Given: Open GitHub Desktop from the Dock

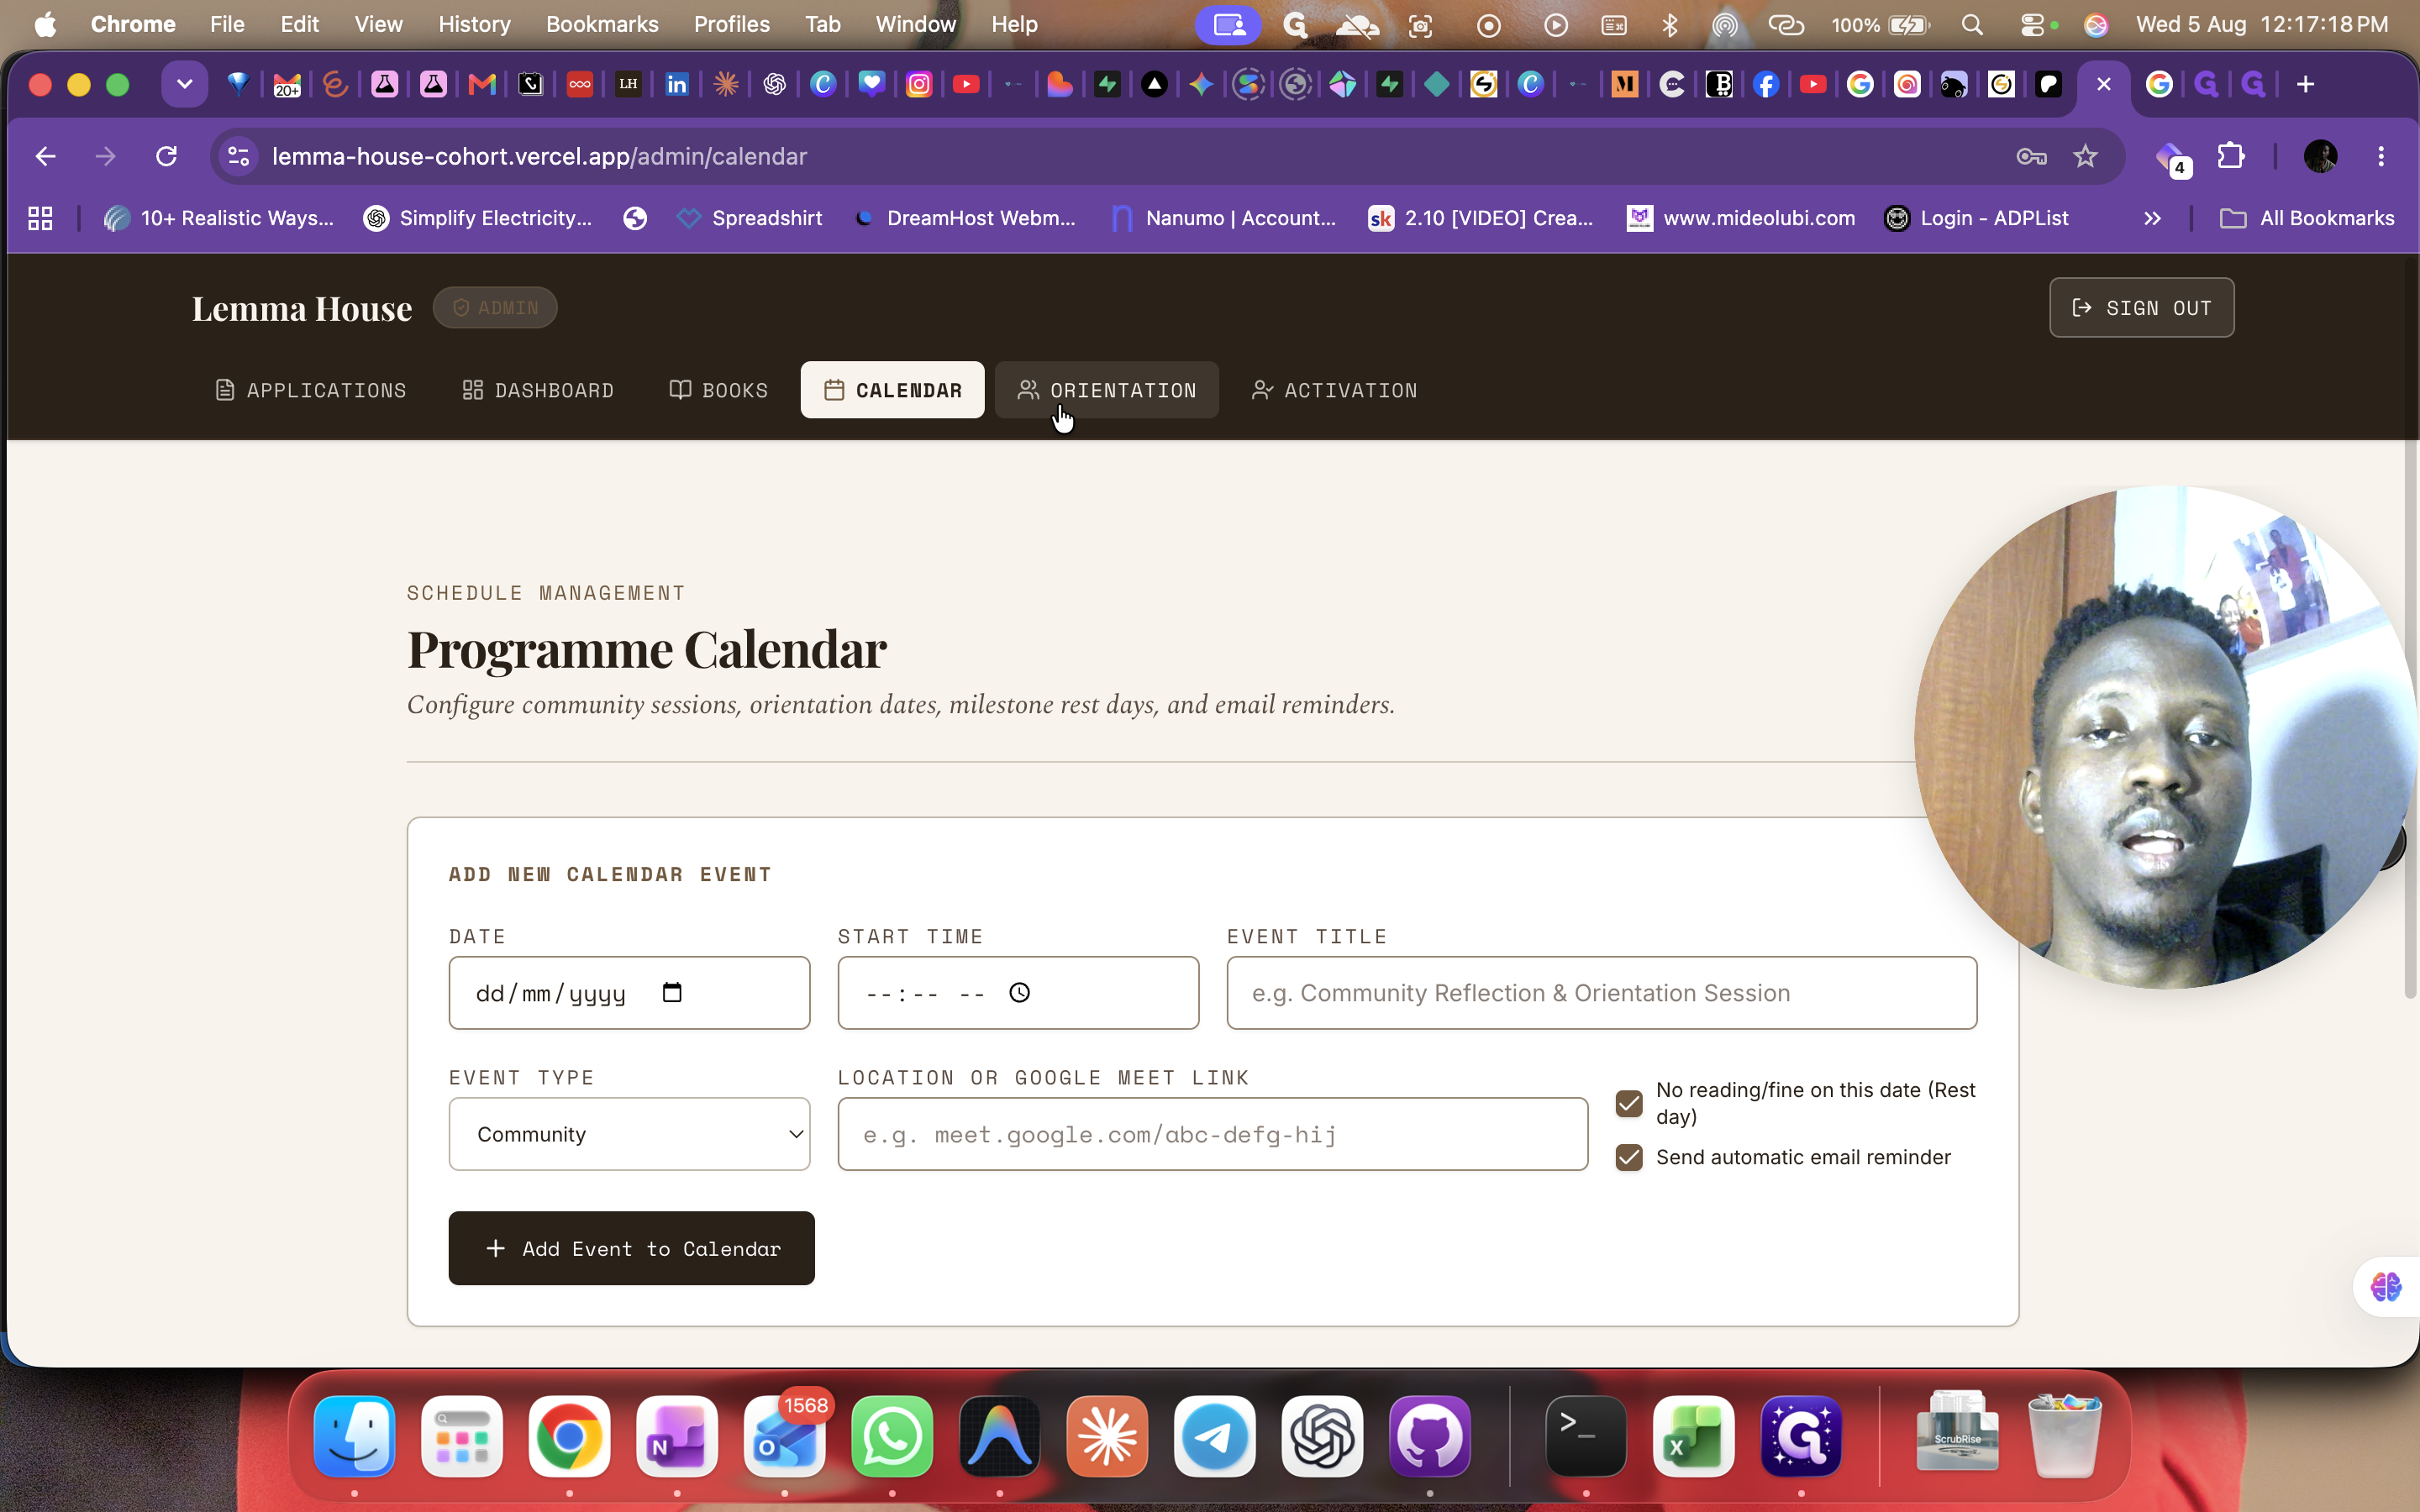Looking at the screenshot, I should (1430, 1437).
